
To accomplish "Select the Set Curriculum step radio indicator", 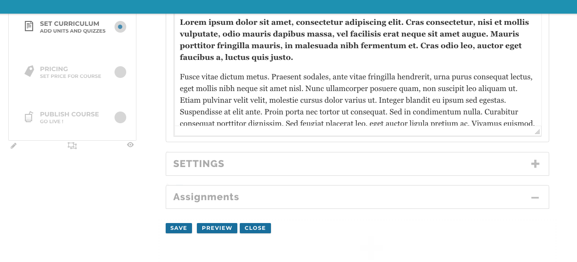I will tap(120, 27).
